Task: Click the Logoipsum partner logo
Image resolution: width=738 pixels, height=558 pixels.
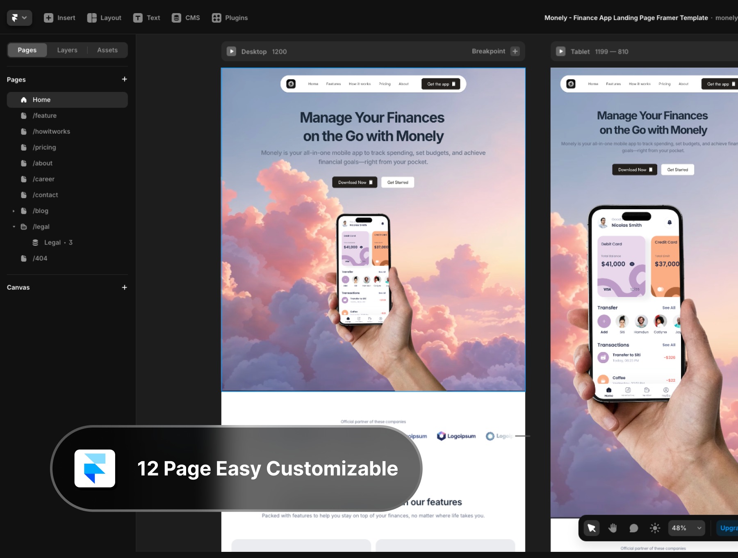Action: pyautogui.click(x=456, y=436)
